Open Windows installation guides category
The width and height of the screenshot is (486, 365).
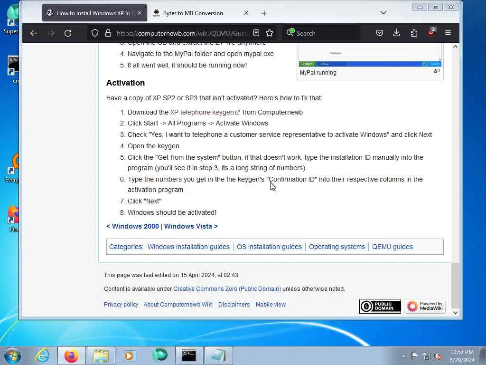pyautogui.click(x=188, y=247)
